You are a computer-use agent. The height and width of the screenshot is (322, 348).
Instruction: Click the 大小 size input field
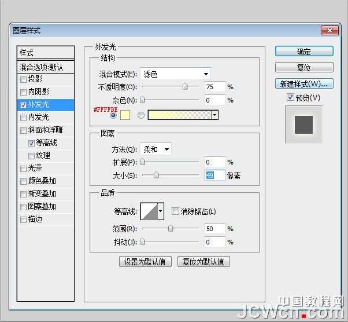coord(214,175)
